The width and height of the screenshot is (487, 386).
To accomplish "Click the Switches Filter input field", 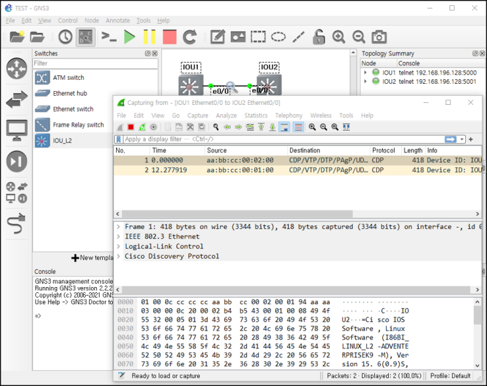I will pyautogui.click(x=95, y=64).
